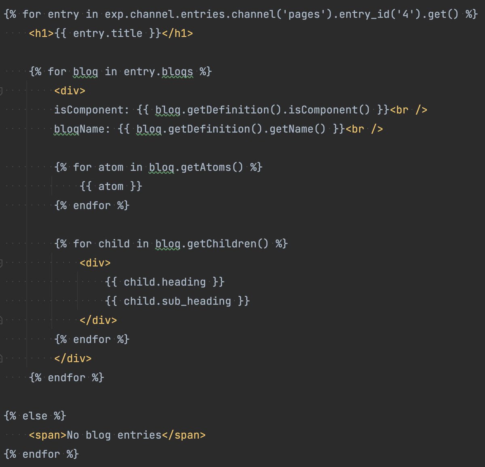Click getDefinition() on the blogName line
The height and width of the screenshot is (467, 485).
[215, 129]
